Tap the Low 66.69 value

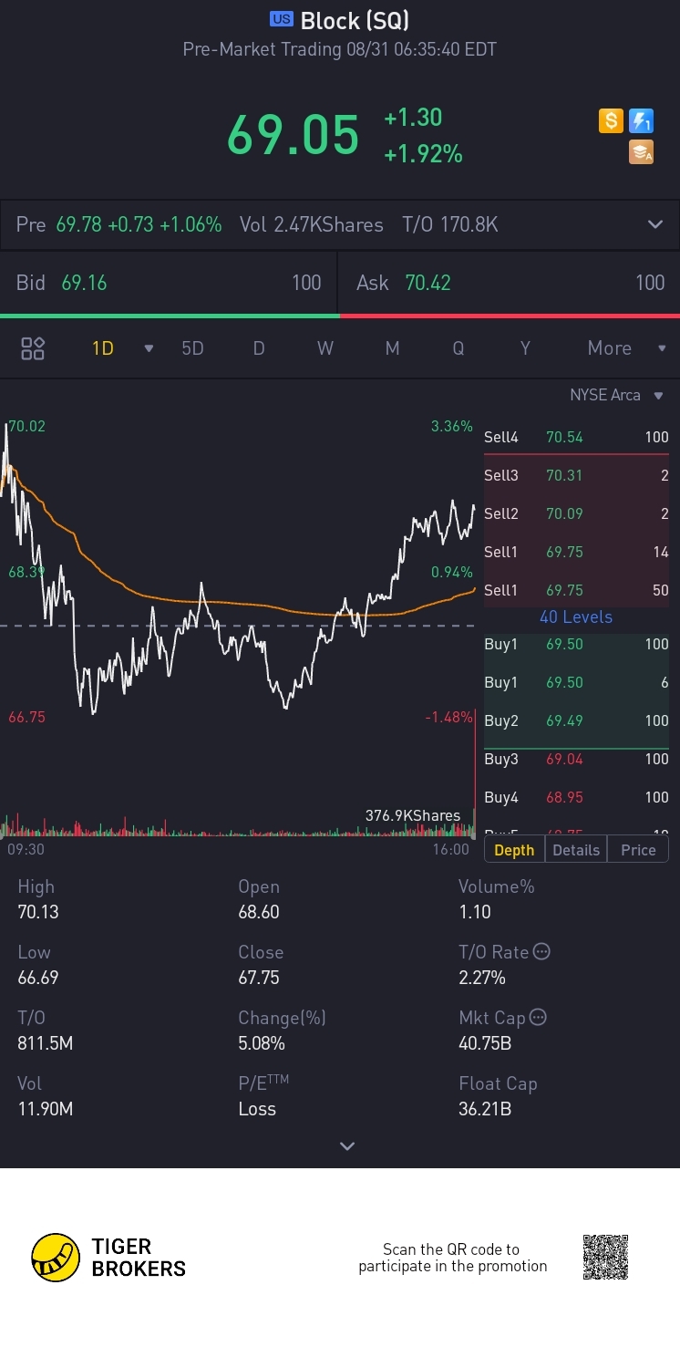coord(38,978)
